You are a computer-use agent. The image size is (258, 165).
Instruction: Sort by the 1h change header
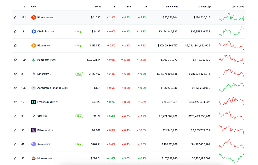[114, 7]
